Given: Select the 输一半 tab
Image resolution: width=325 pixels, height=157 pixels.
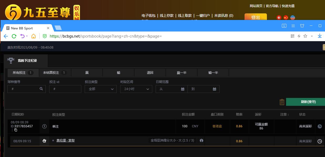Looking at the screenshot, I should pyautogui.click(x=213, y=72).
